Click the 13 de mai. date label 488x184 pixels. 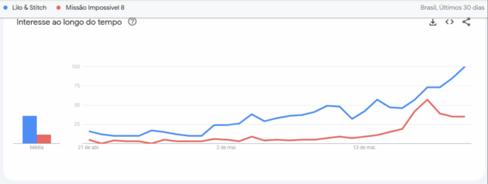[x=365, y=148]
